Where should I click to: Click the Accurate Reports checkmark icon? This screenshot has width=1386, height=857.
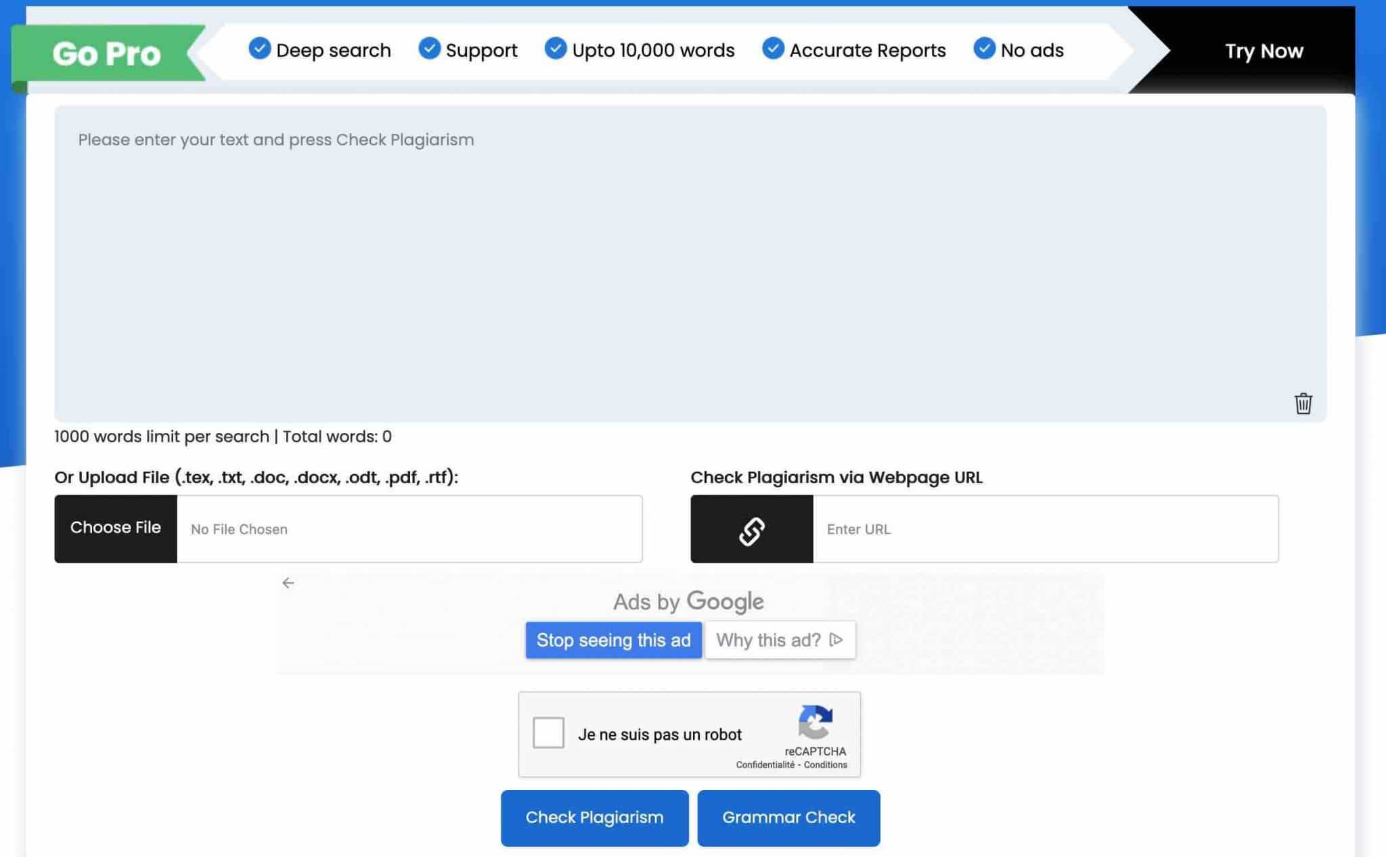772,49
